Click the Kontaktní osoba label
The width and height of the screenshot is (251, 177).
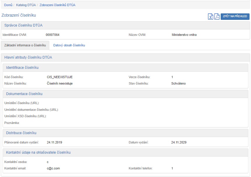tap(16, 162)
